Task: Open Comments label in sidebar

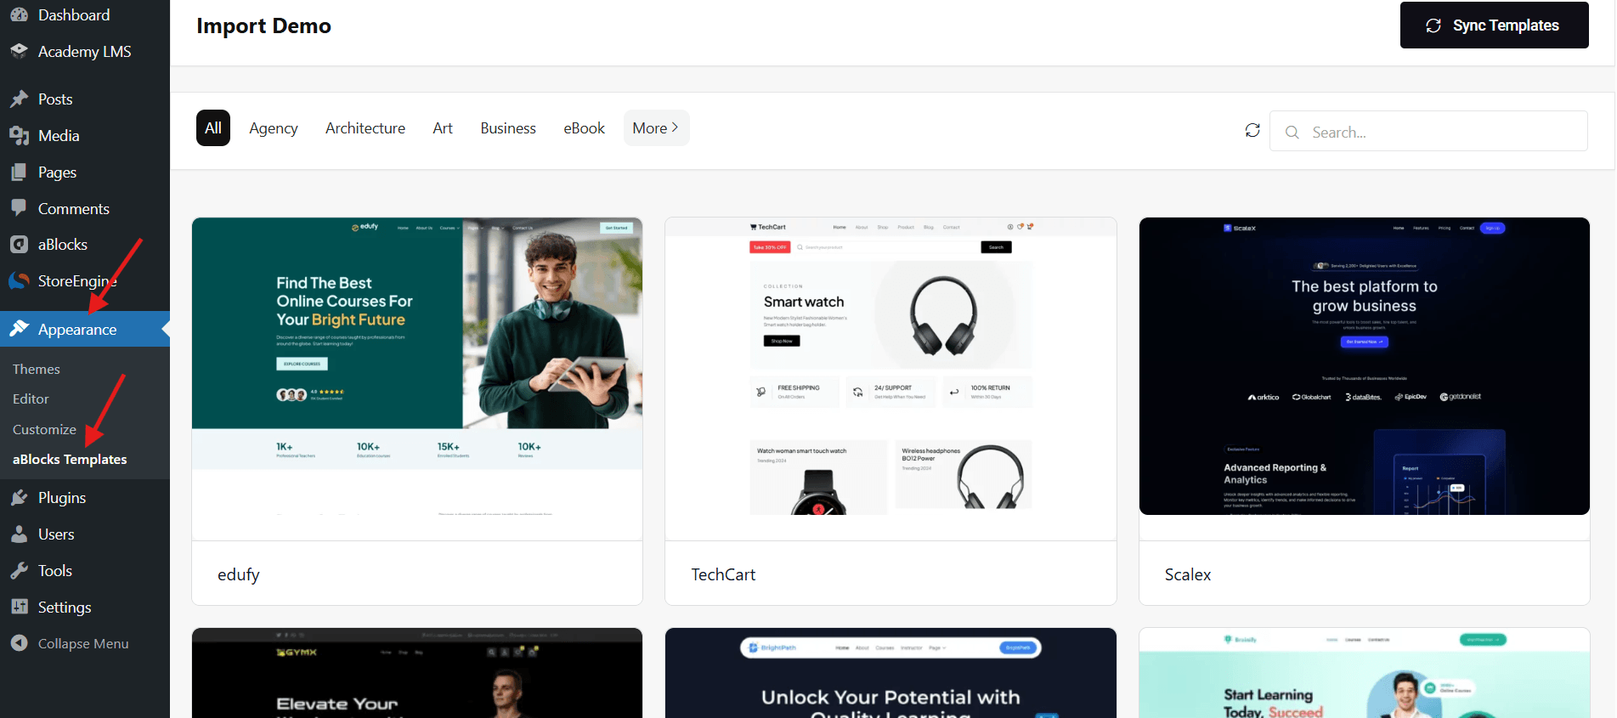Action: [x=74, y=208]
